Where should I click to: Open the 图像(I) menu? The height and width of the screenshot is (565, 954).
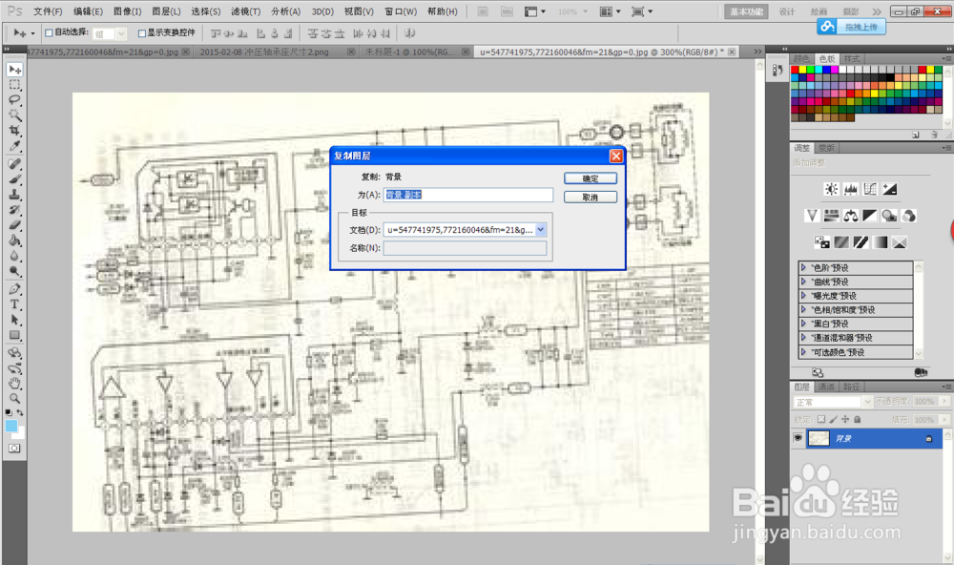(127, 11)
